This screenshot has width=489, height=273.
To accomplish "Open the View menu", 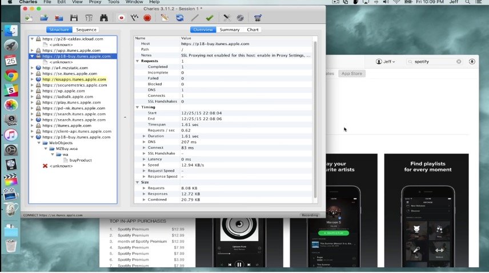I will (x=77, y=2).
